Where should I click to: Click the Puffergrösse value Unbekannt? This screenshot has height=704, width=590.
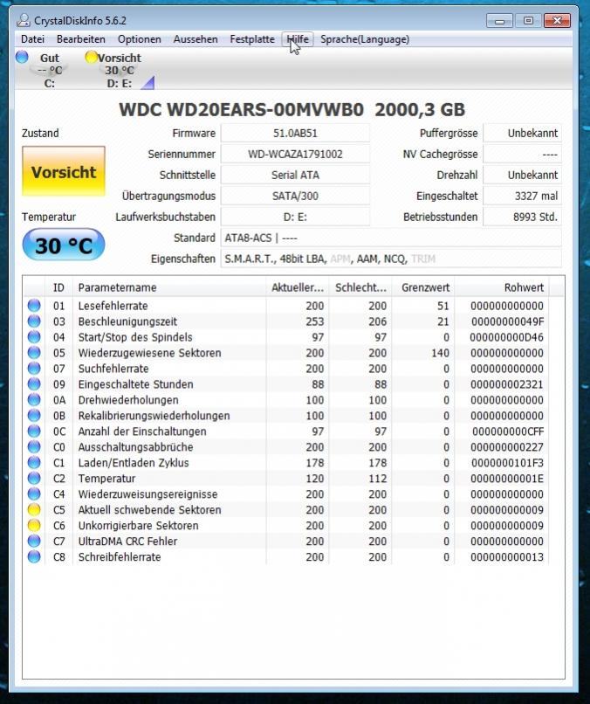[522, 134]
